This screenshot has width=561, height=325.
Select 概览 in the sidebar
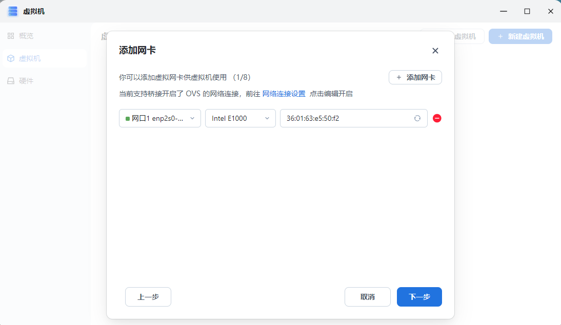(x=45, y=36)
